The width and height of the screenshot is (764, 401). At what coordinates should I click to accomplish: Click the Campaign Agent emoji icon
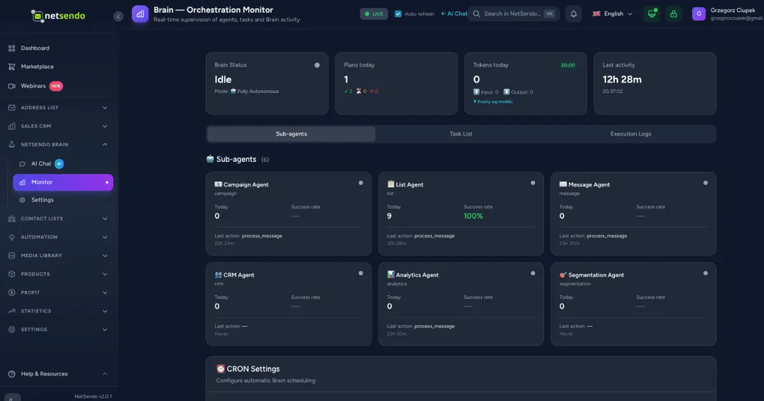coord(218,185)
